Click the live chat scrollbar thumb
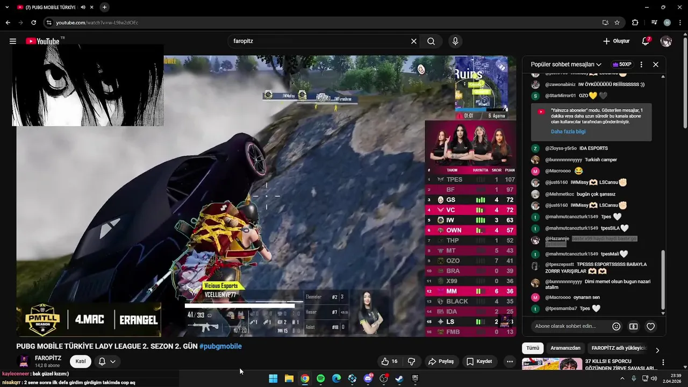 663,279
